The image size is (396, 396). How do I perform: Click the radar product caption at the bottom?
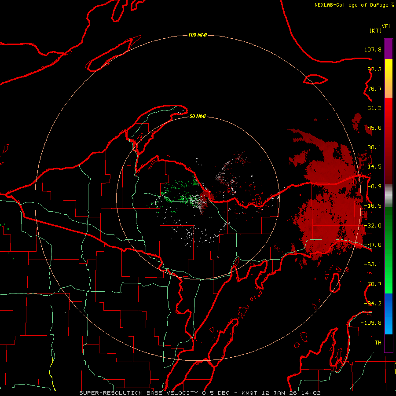200,393
